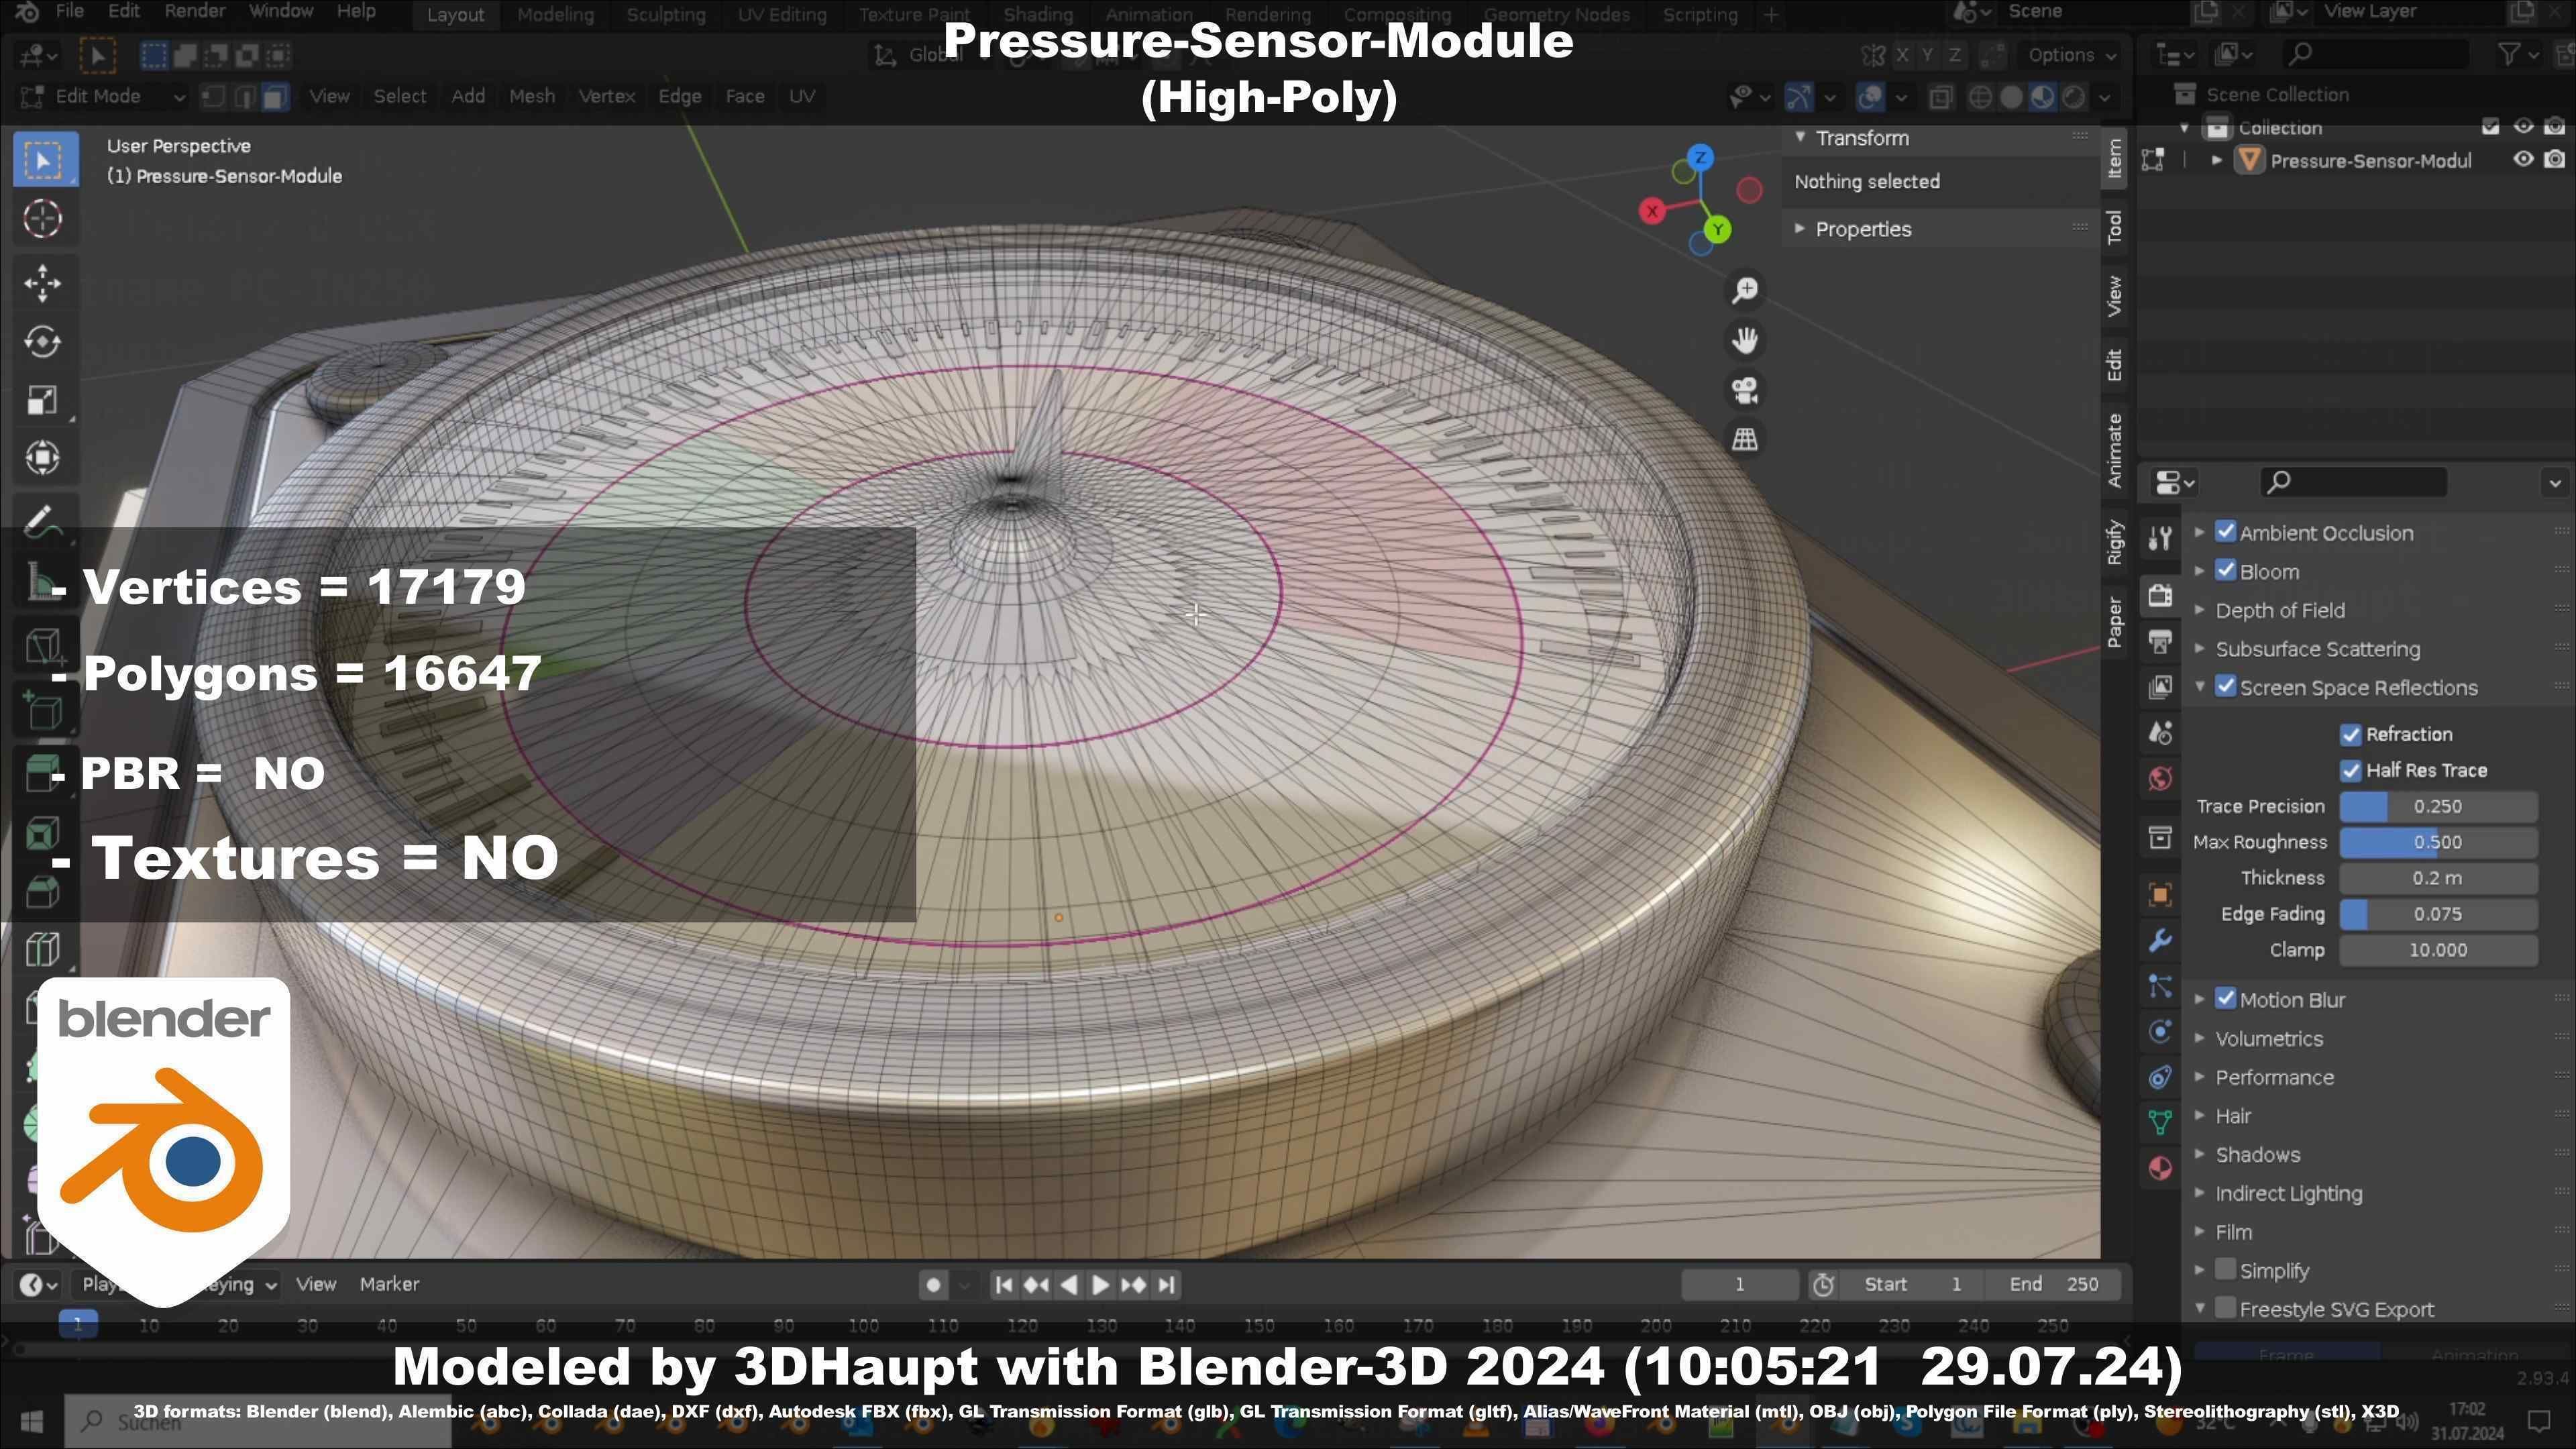The width and height of the screenshot is (2576, 1449).
Task: Choose the Move tool
Action: tap(43, 283)
